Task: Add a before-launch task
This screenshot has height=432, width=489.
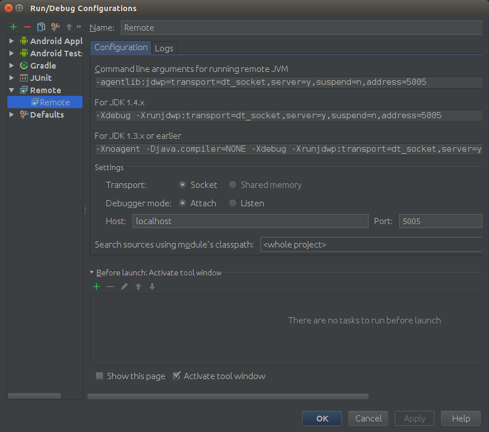Action: [96, 287]
